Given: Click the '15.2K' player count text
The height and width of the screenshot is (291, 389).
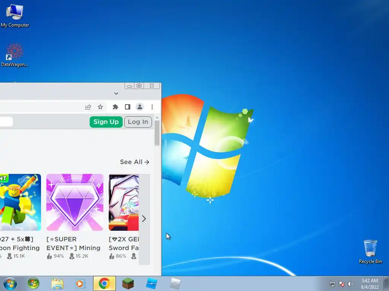Looking at the screenshot, I should pyautogui.click(x=82, y=256).
